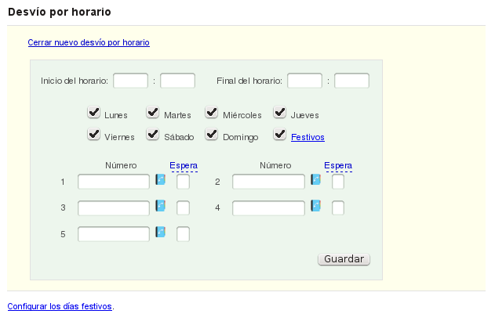Toggle the Festivos checkbox

pyautogui.click(x=279, y=135)
